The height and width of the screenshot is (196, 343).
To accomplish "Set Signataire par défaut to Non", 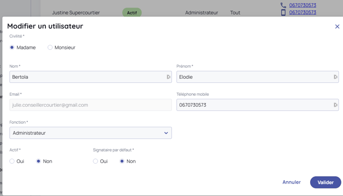I will pyautogui.click(x=122, y=161).
